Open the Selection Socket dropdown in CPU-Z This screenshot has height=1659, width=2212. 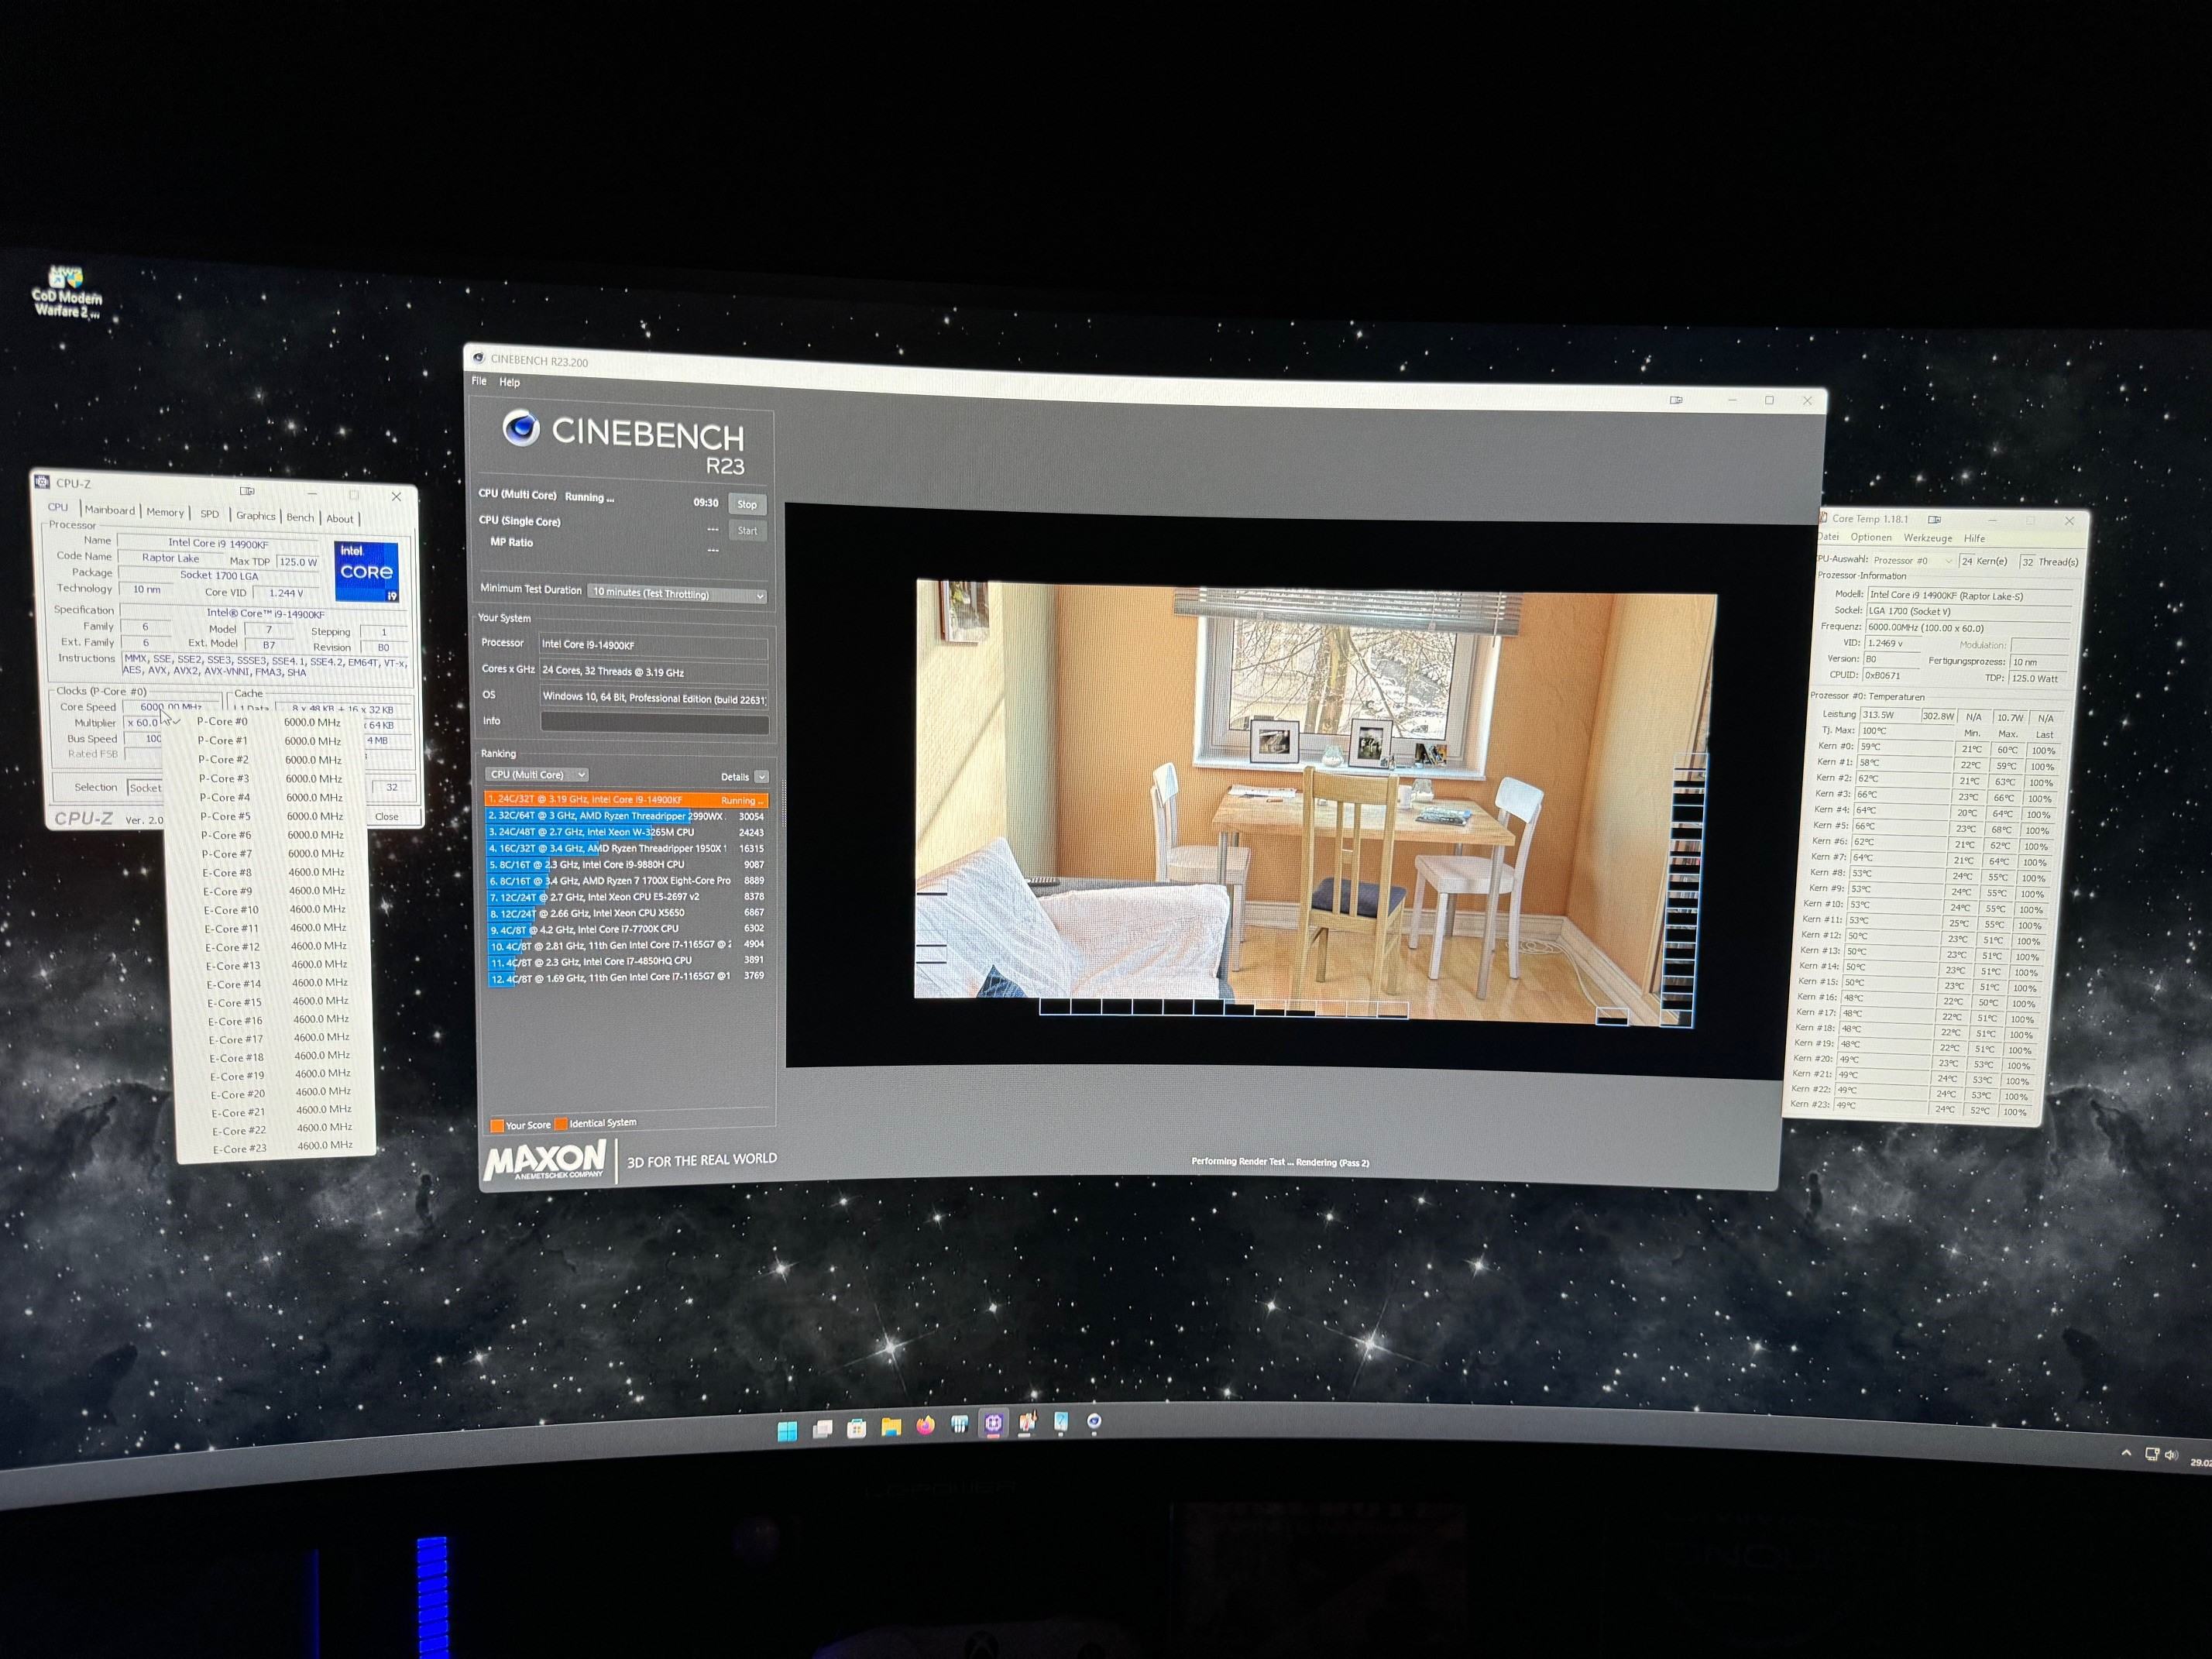coord(145,788)
